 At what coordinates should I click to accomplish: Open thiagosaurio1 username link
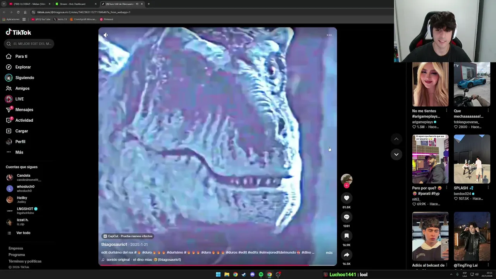click(x=114, y=245)
